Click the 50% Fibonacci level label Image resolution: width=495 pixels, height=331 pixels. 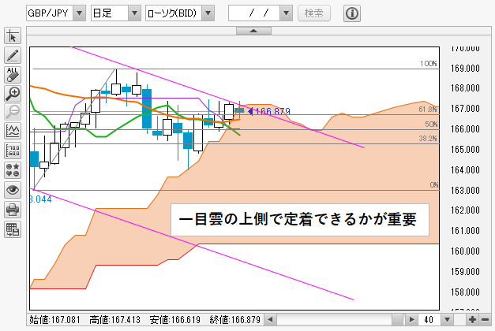click(431, 125)
